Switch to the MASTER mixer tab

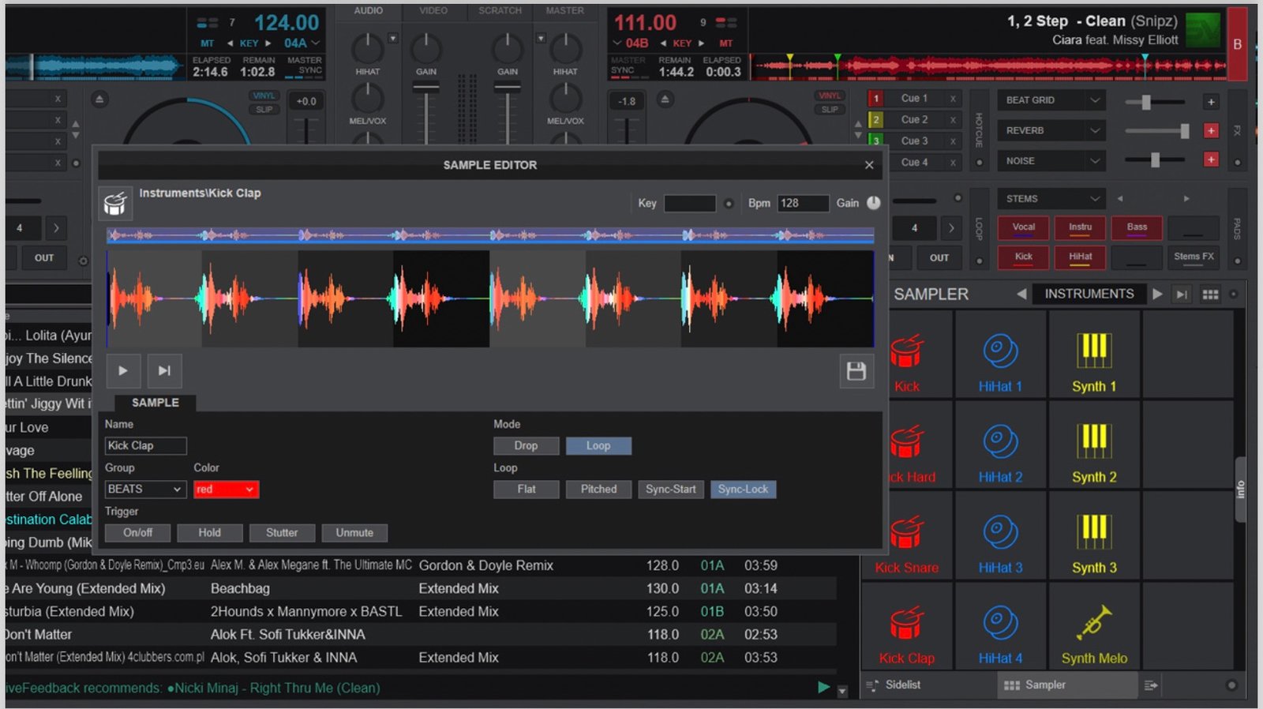[565, 11]
